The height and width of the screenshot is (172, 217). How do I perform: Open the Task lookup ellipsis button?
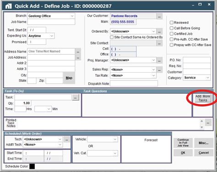coord(76,97)
